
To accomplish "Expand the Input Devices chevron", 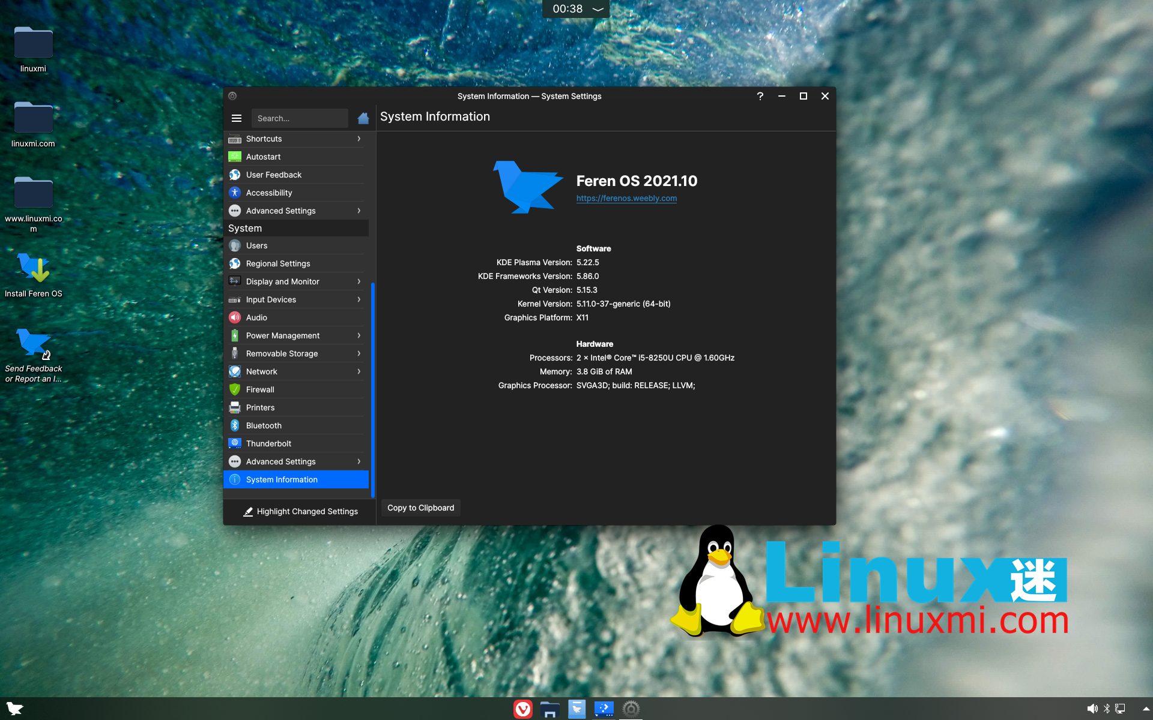I will click(359, 299).
